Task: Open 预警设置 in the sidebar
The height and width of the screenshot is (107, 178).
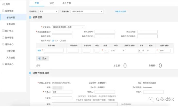Action: click(11, 51)
